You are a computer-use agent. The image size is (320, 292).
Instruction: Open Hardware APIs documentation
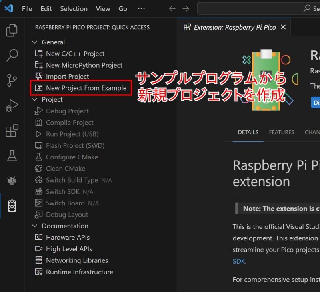(68, 237)
